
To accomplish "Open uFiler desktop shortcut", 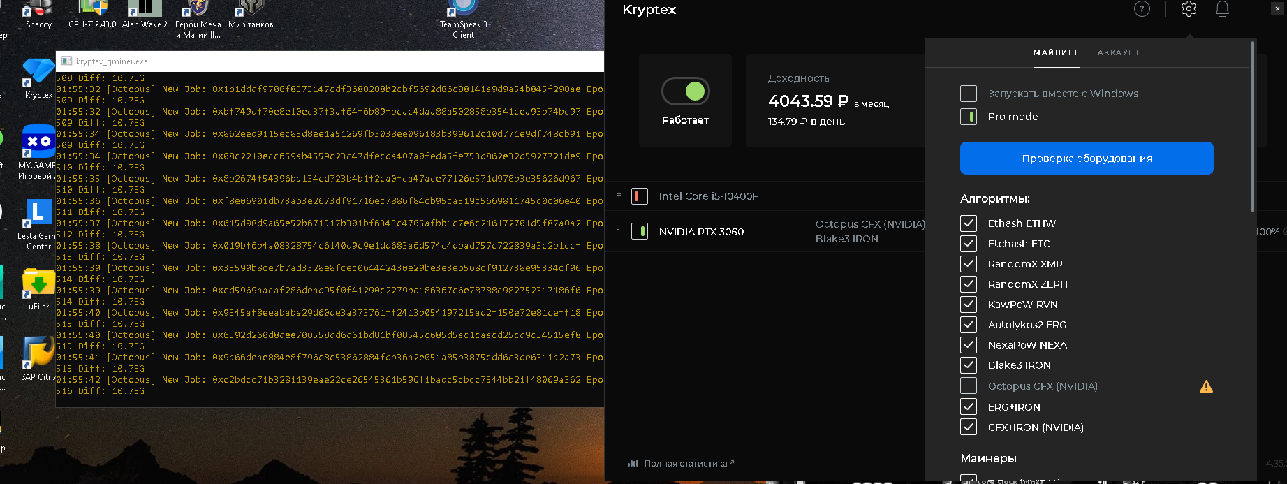I will pos(38,290).
